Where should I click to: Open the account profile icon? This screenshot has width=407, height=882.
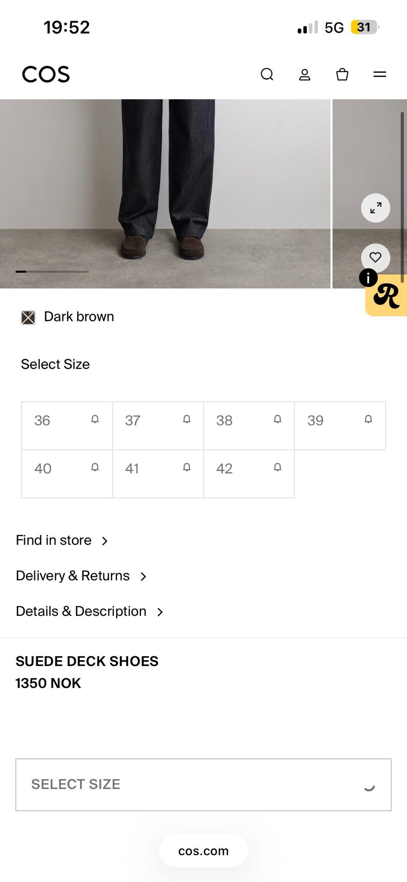[304, 75]
